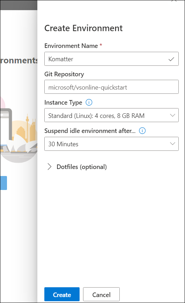This screenshot has height=303, width=185.
Task: Click the blue Create button
Action: click(x=62, y=294)
